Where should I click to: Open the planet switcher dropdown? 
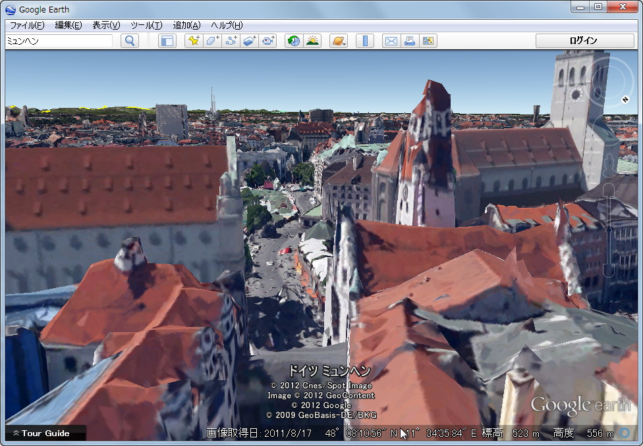click(x=339, y=41)
